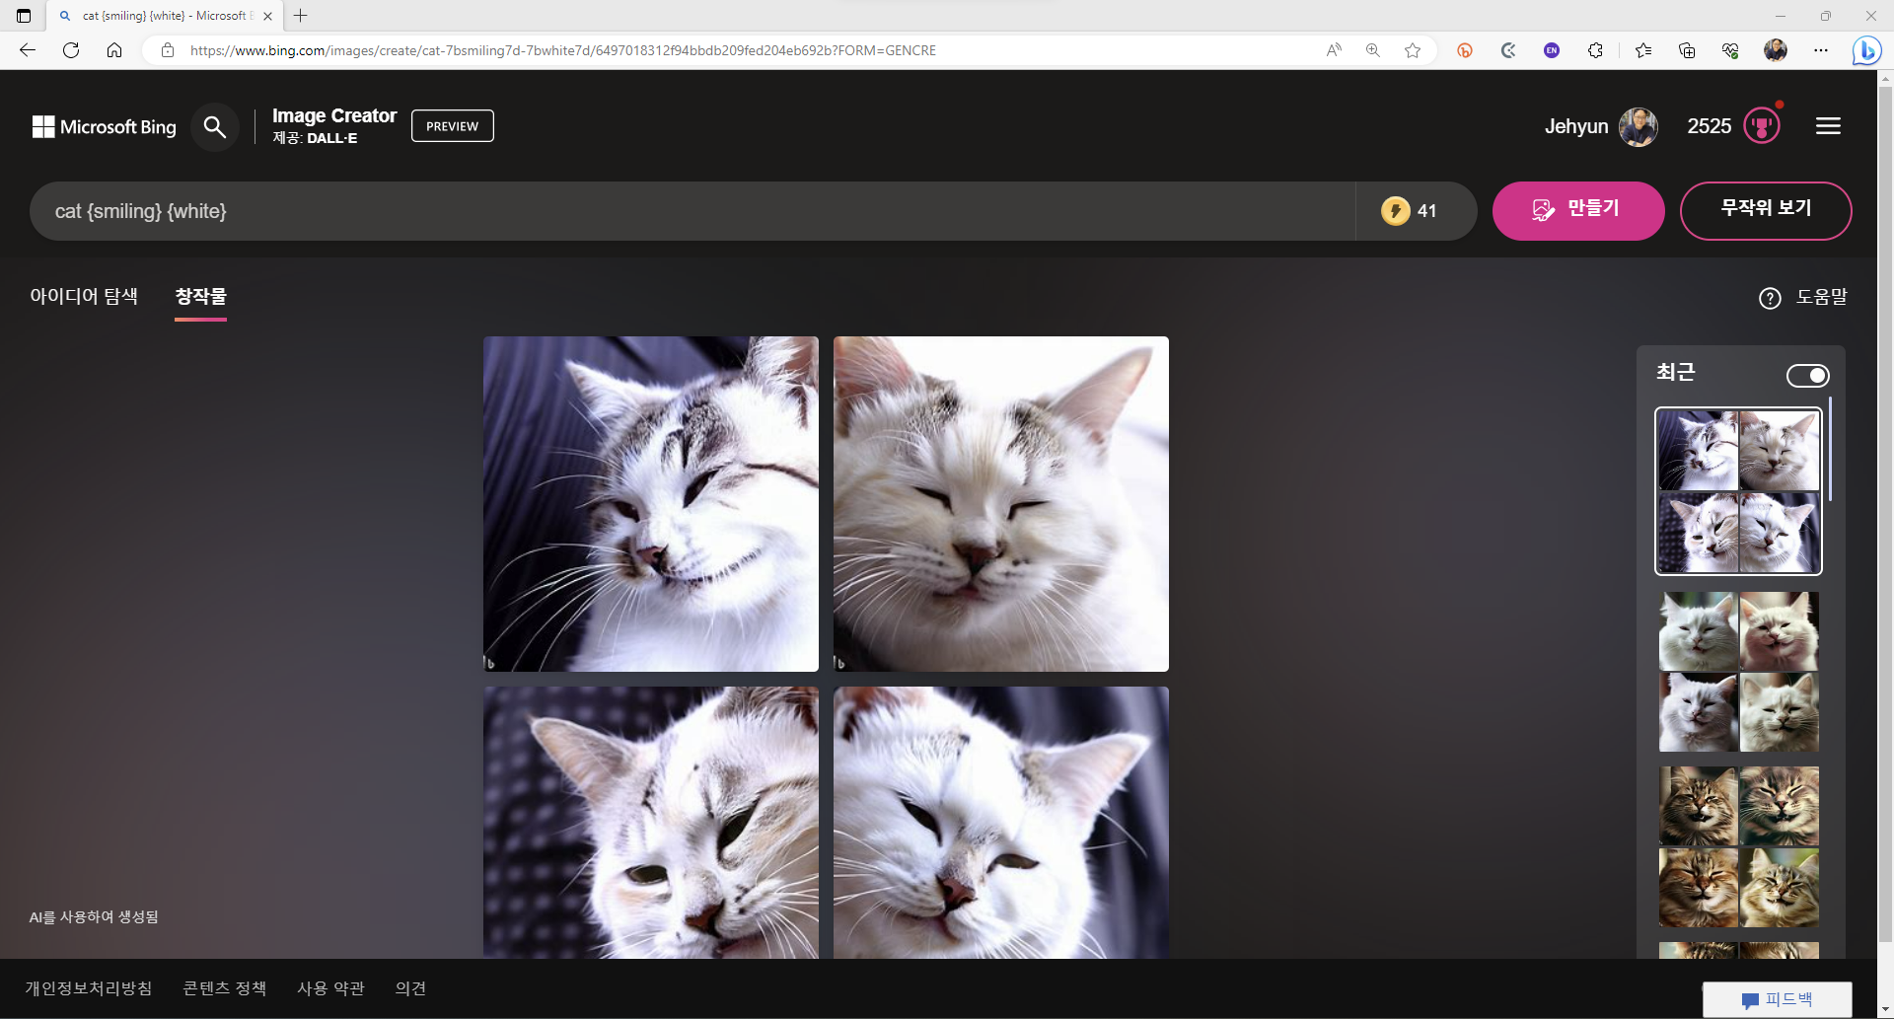Screen dimensions: 1894x1019
Task: Open 사용 약관 terms link
Action: [331, 988]
